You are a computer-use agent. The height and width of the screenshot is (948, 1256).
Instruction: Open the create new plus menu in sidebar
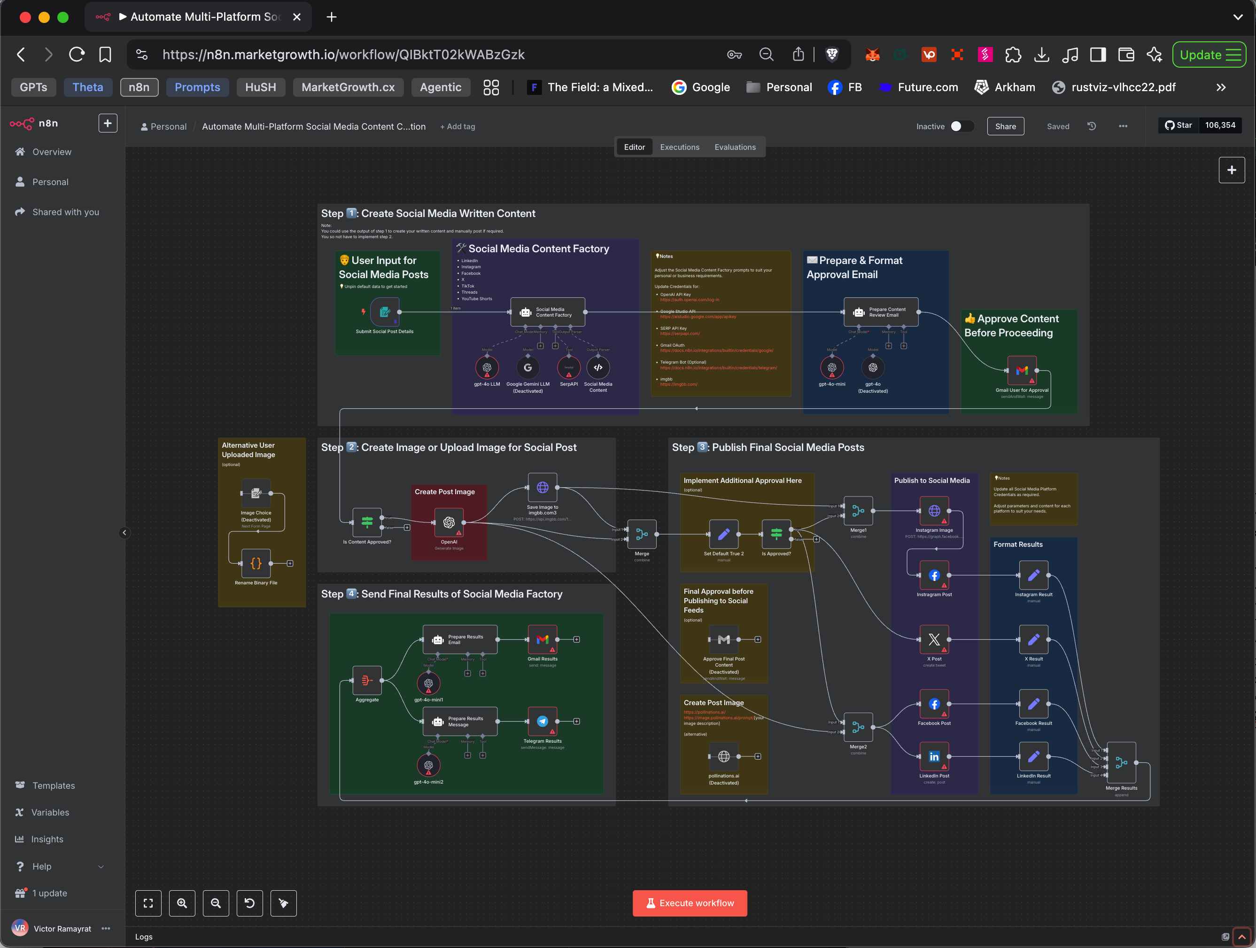[108, 123]
